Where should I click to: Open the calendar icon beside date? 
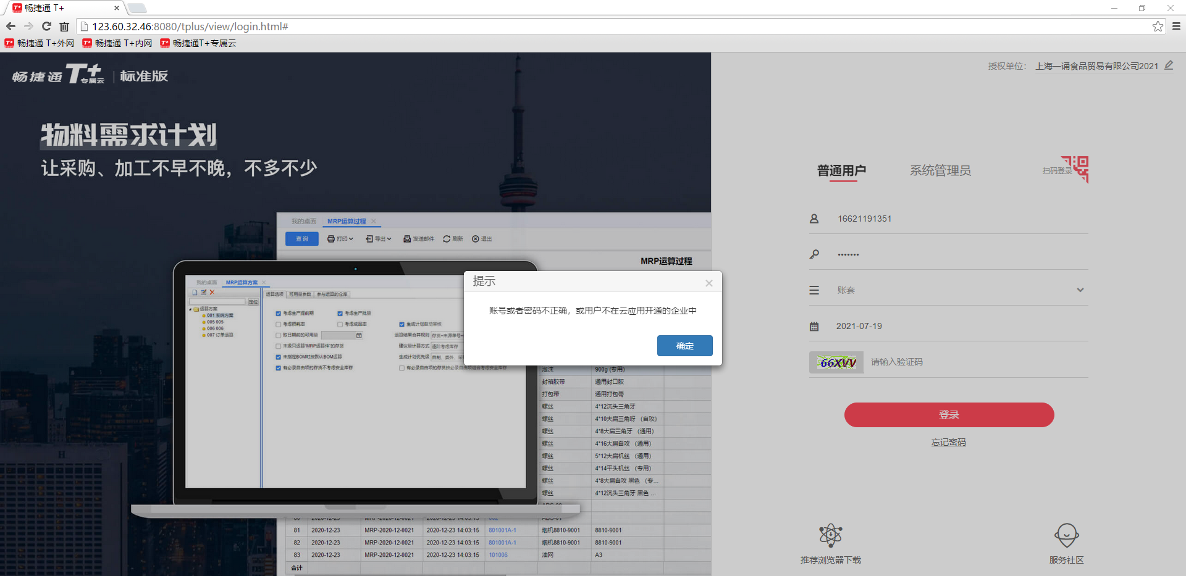(814, 326)
